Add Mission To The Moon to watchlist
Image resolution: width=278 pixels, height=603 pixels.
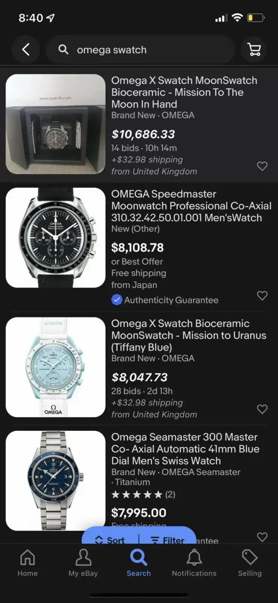pyautogui.click(x=262, y=166)
